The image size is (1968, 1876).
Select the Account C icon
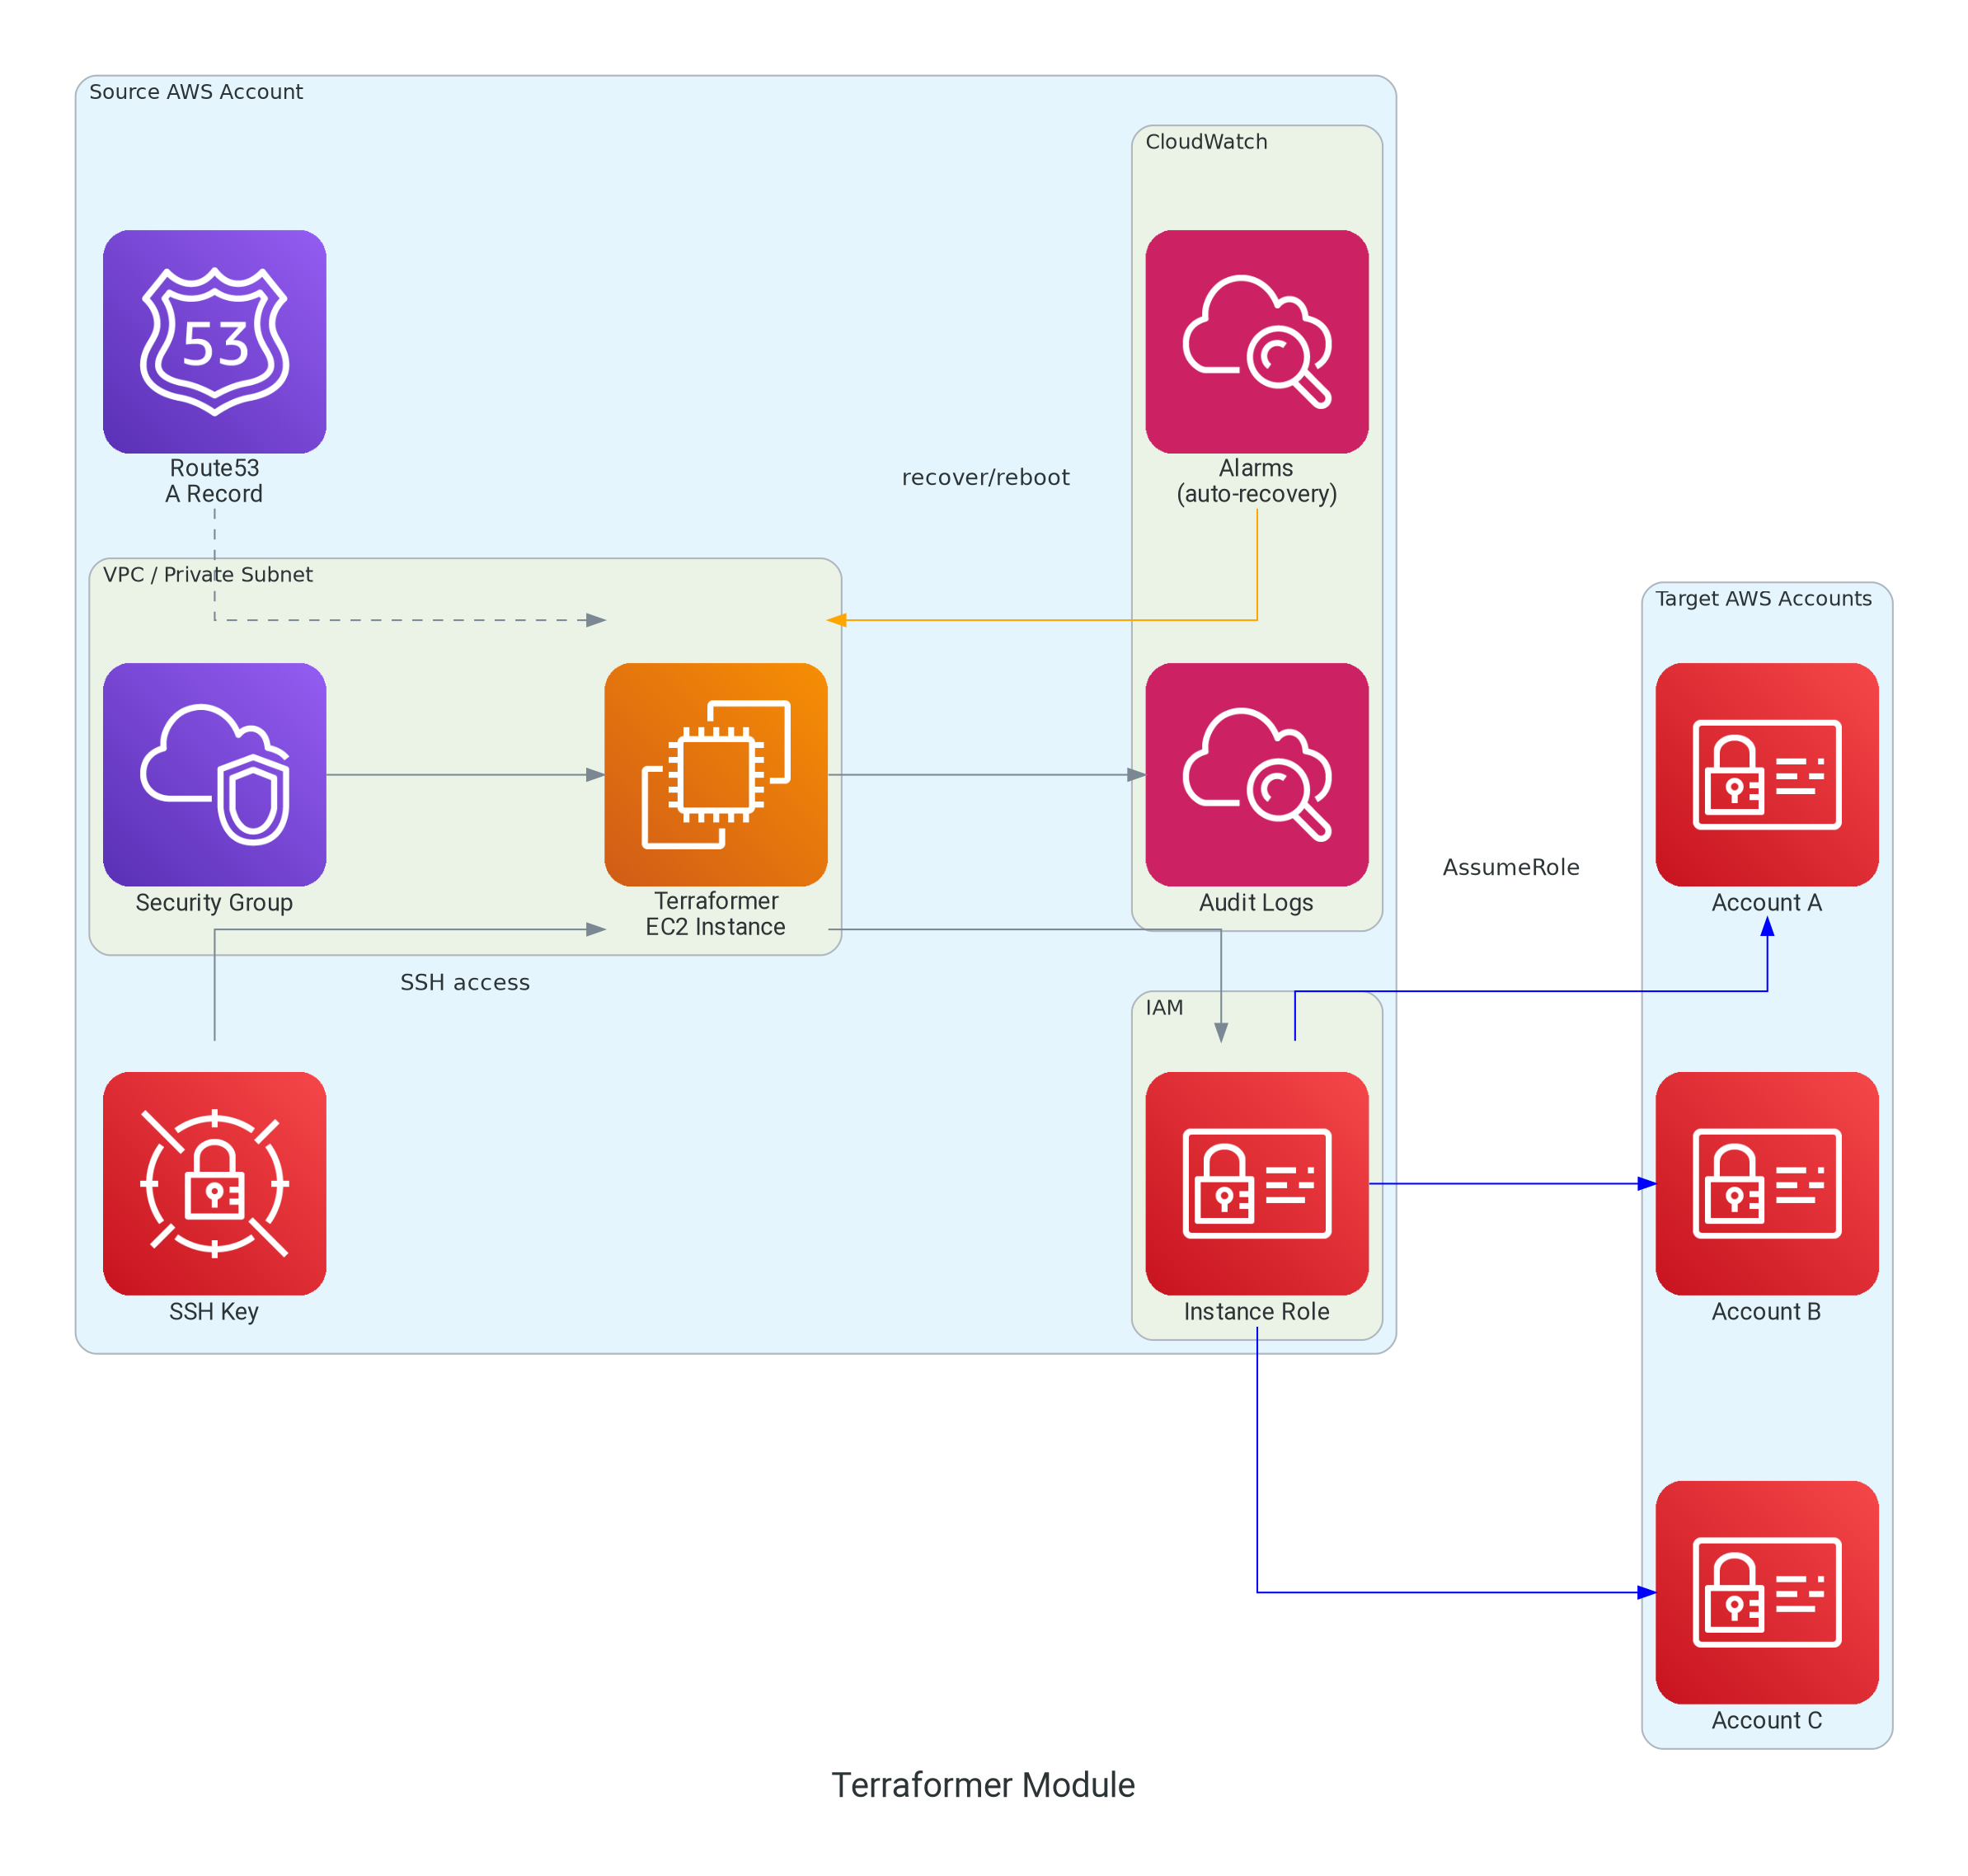click(1766, 1592)
